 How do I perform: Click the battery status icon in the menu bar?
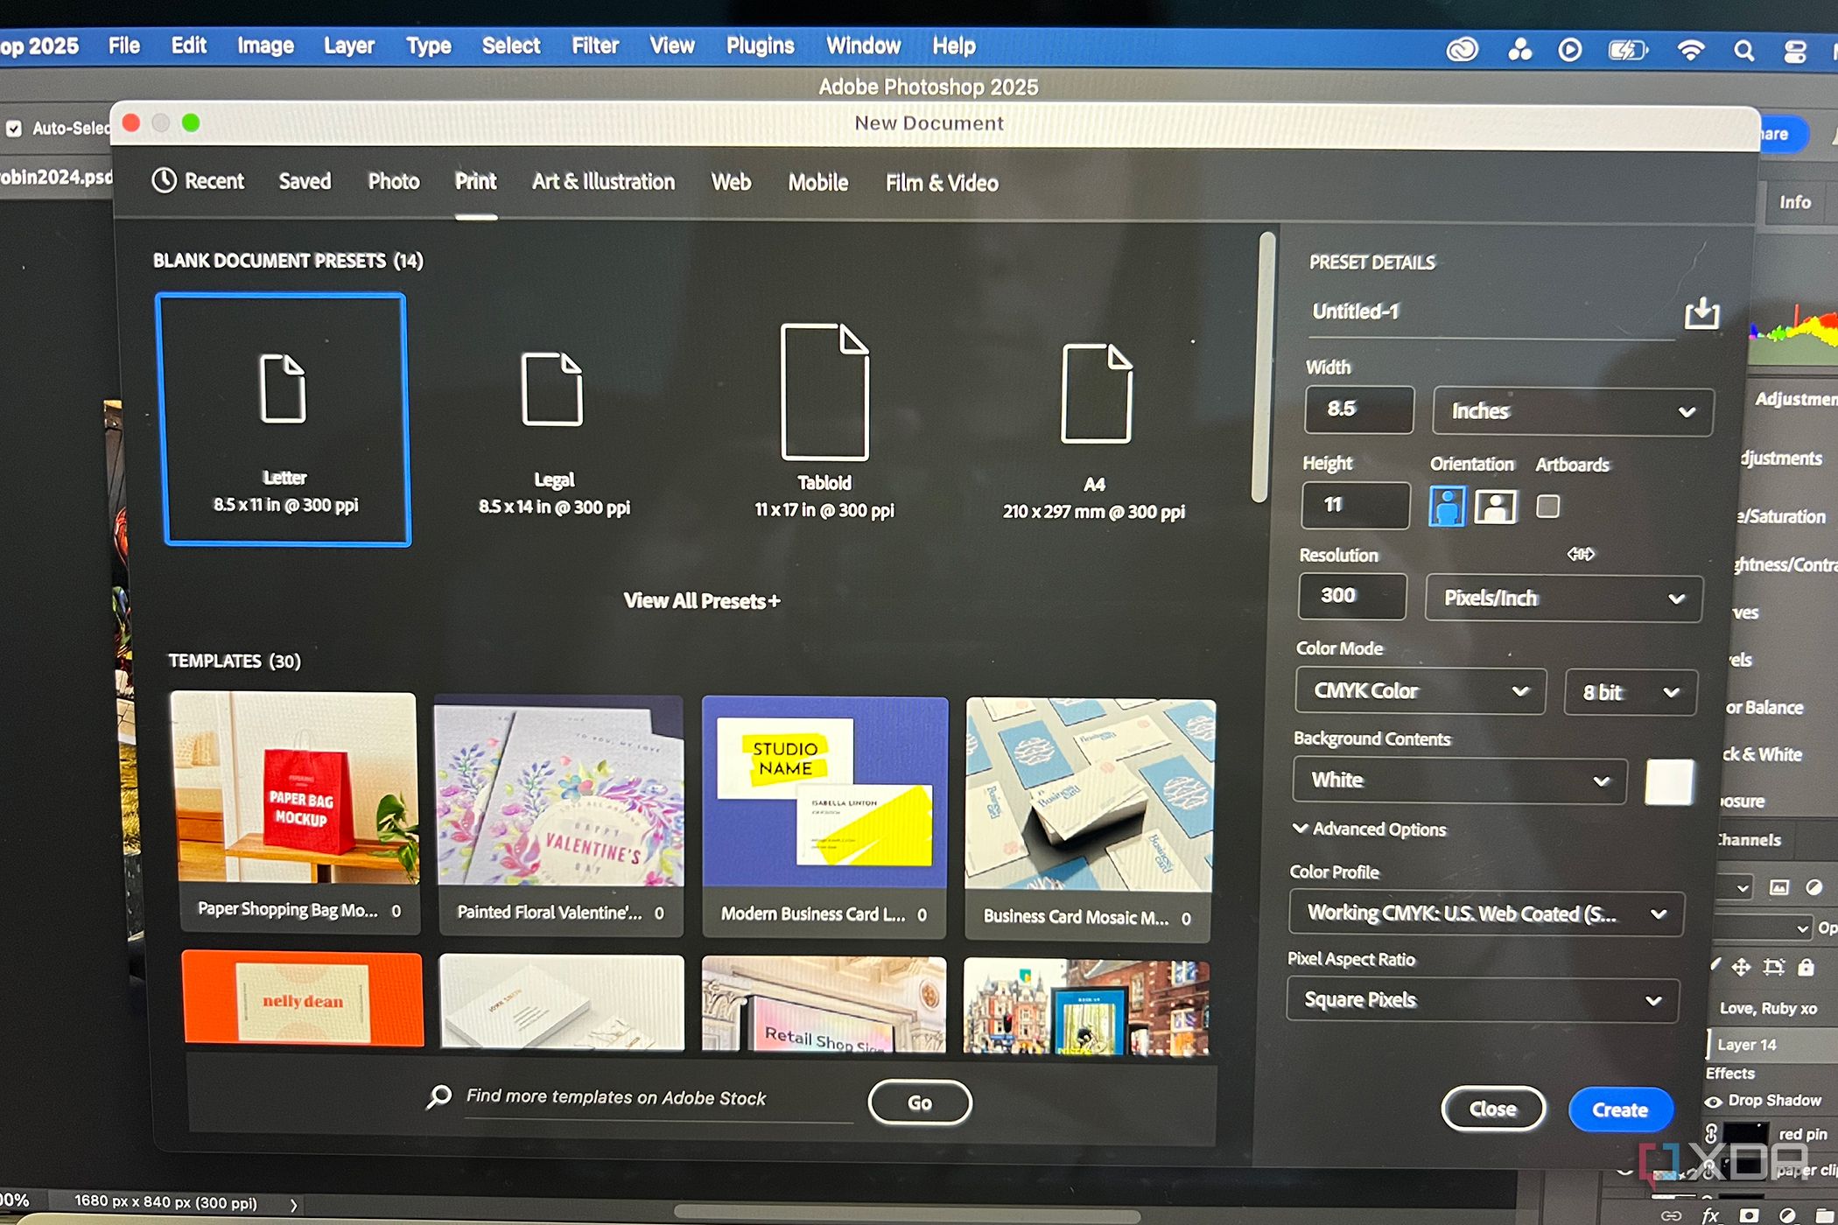coord(1628,50)
